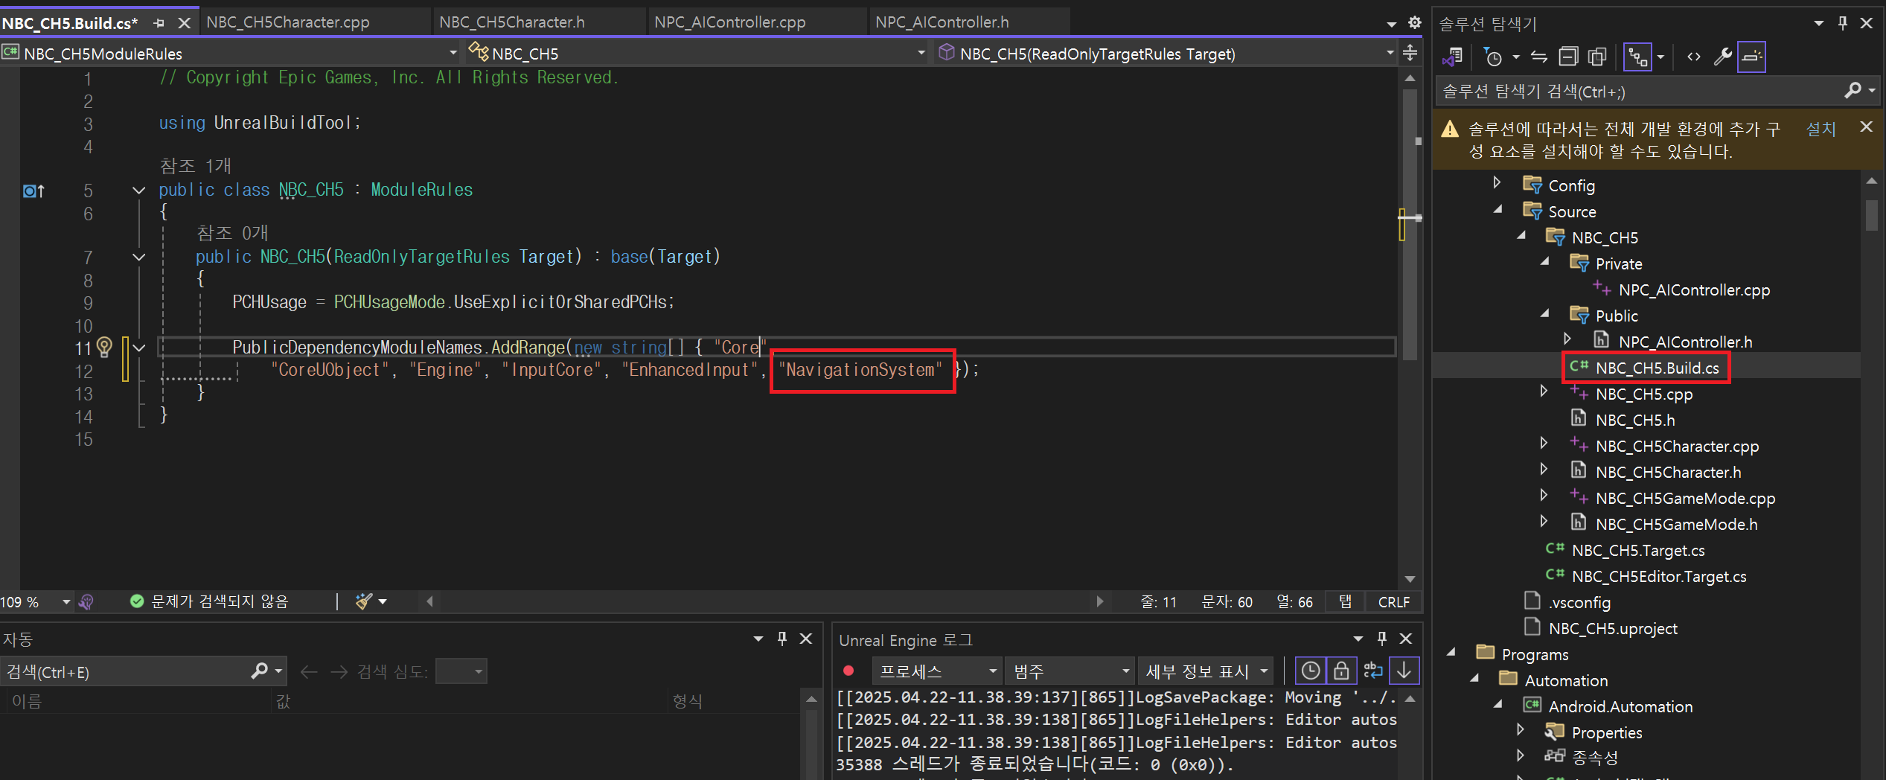Toggle preview selected items button

point(1752,57)
